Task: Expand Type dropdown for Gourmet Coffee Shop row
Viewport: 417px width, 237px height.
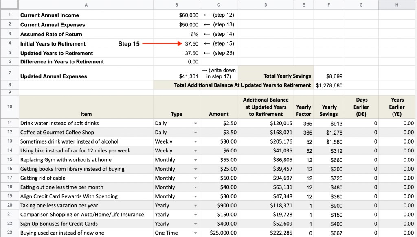Action: tap(195, 133)
